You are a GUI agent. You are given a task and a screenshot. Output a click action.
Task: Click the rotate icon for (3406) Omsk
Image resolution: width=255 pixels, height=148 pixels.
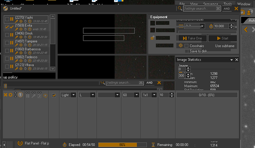coord(25,37)
